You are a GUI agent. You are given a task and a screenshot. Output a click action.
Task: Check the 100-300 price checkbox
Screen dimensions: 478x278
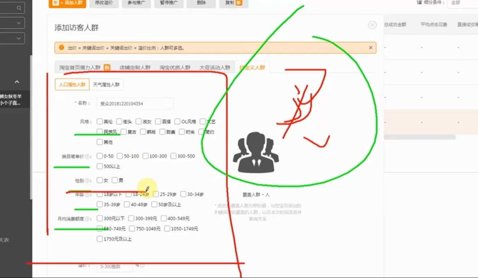pyautogui.click(x=145, y=156)
